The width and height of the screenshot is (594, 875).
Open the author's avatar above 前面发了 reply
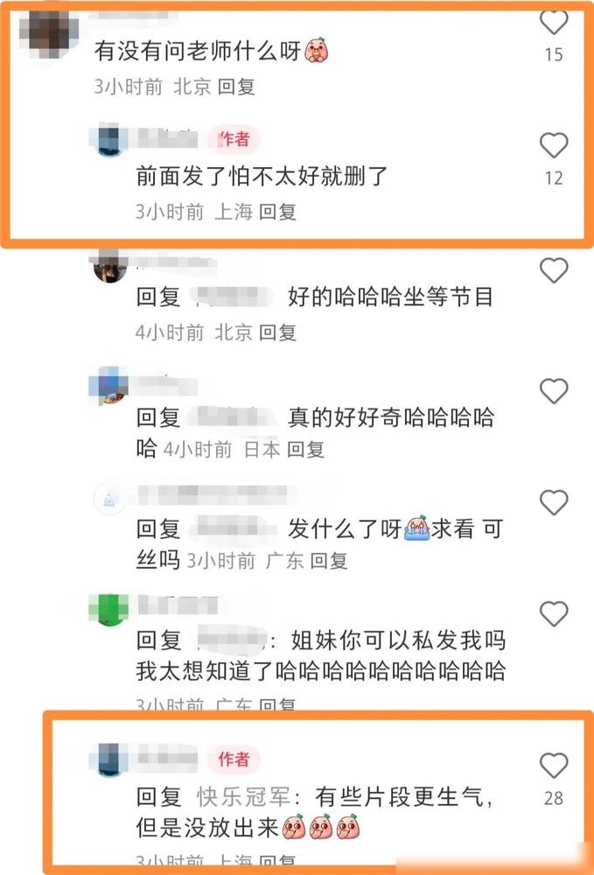109,141
